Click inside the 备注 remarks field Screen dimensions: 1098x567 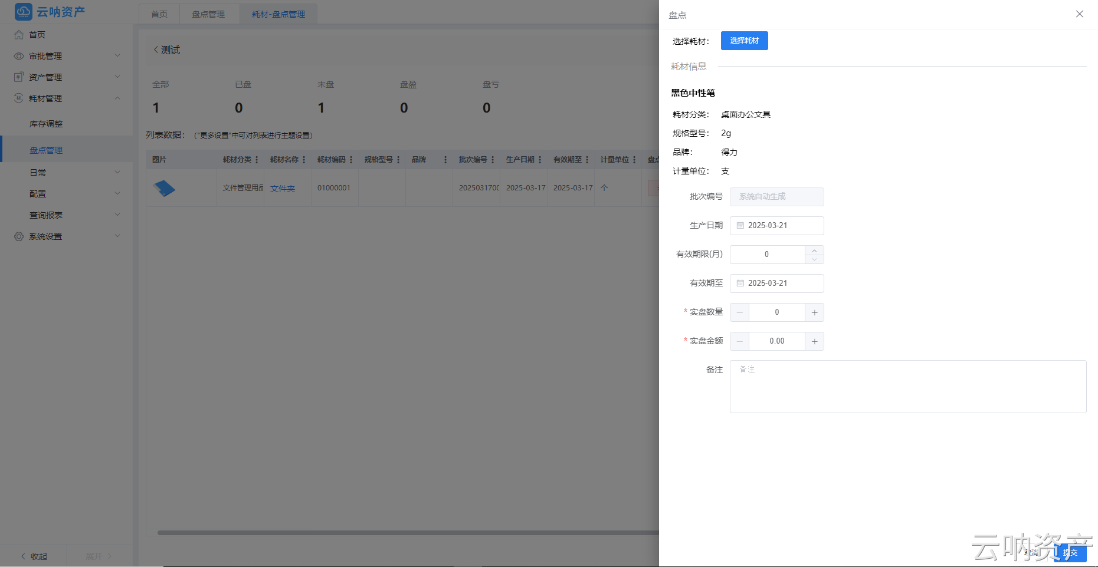907,386
